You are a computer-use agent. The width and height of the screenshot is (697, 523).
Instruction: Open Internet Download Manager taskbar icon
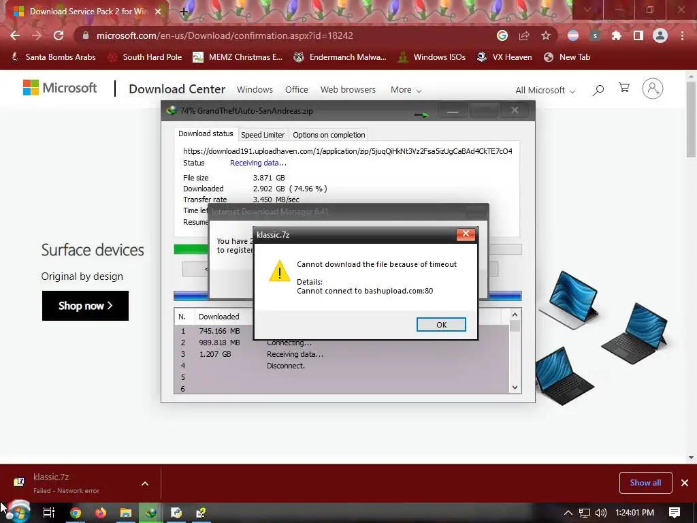pos(151,513)
